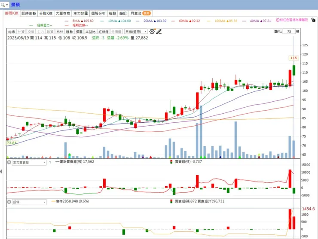Select the pencil drawing tool
Screen dimensions: 318x239
[x=159, y=31]
